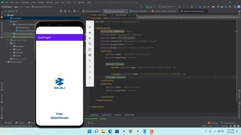This screenshot has width=241, height=135.
Task: Open the TODO tool window button
Action: click(x=8, y=123)
